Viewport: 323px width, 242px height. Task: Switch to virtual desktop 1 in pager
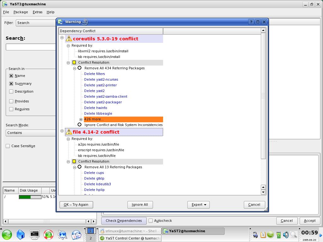click(91, 231)
